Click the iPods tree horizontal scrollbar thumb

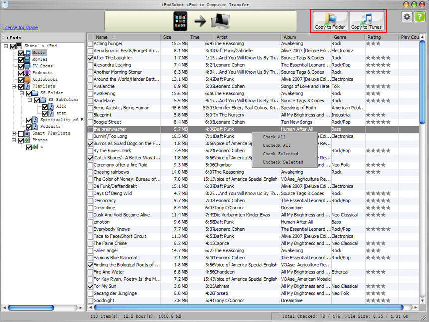point(31,308)
